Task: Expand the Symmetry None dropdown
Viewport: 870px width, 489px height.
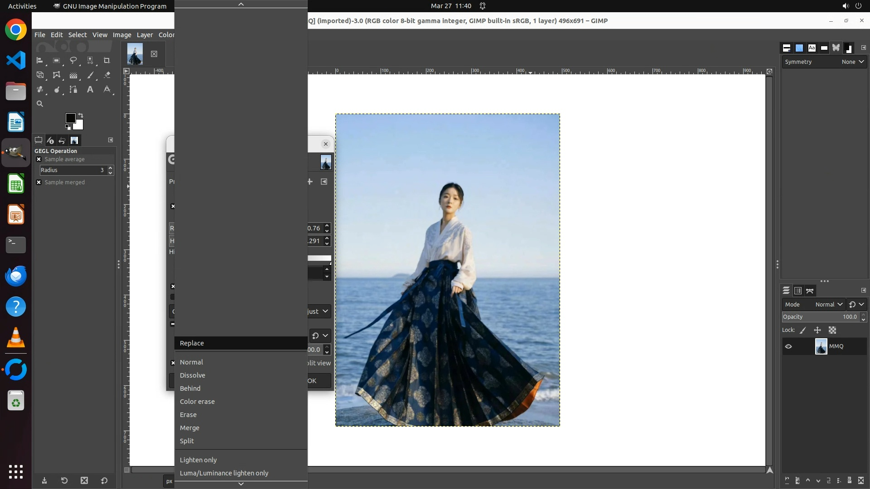Action: 853,62
